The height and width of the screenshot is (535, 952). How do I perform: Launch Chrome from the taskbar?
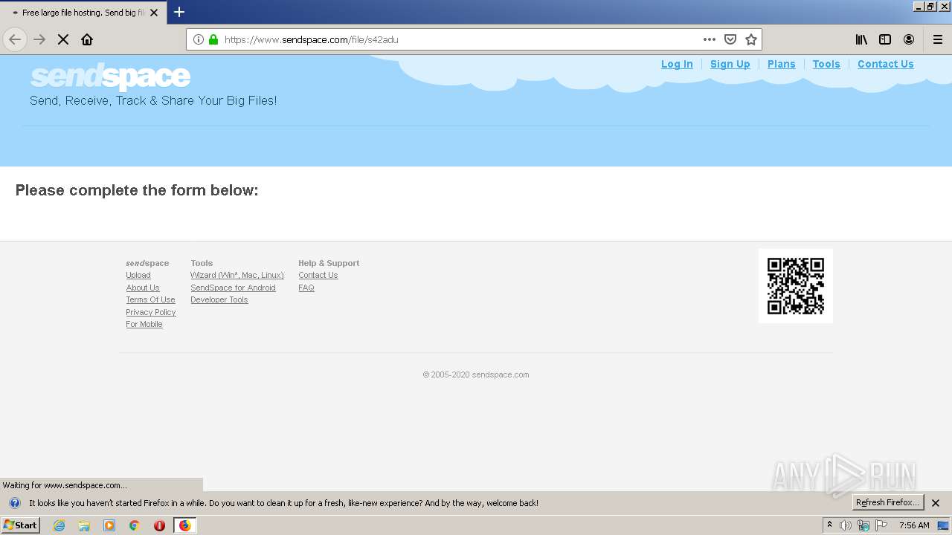pyautogui.click(x=134, y=525)
